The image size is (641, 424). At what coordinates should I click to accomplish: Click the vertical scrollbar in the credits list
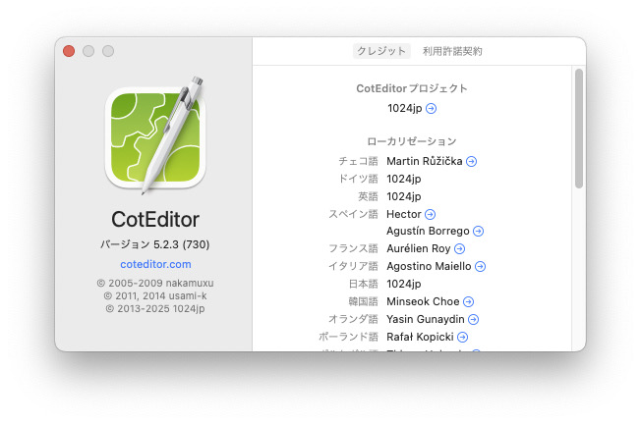click(x=579, y=128)
